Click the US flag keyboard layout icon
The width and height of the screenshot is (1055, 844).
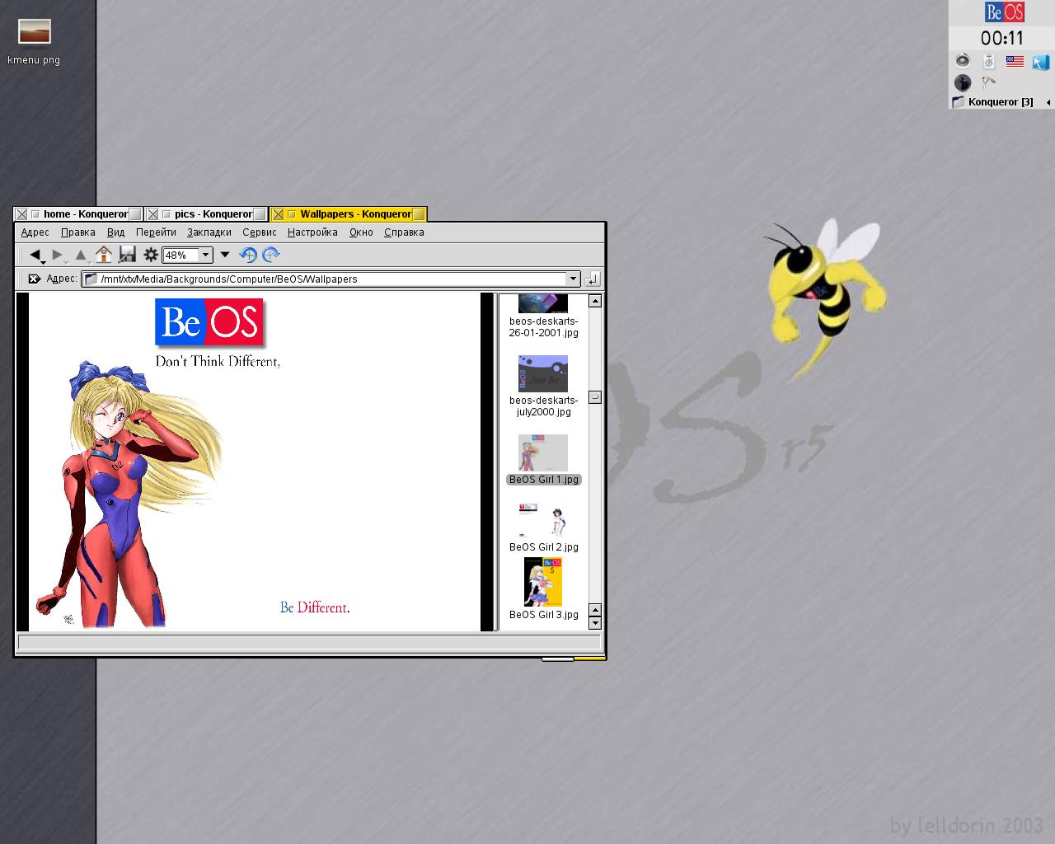coord(1015,61)
